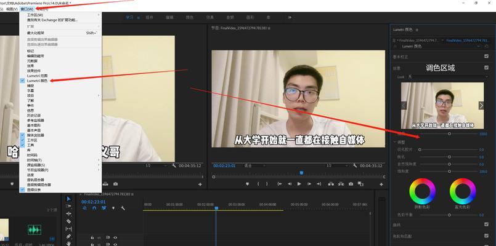The image size is (496, 246).
Task: Expand 源监视器(S) submenu
Action: (60, 165)
